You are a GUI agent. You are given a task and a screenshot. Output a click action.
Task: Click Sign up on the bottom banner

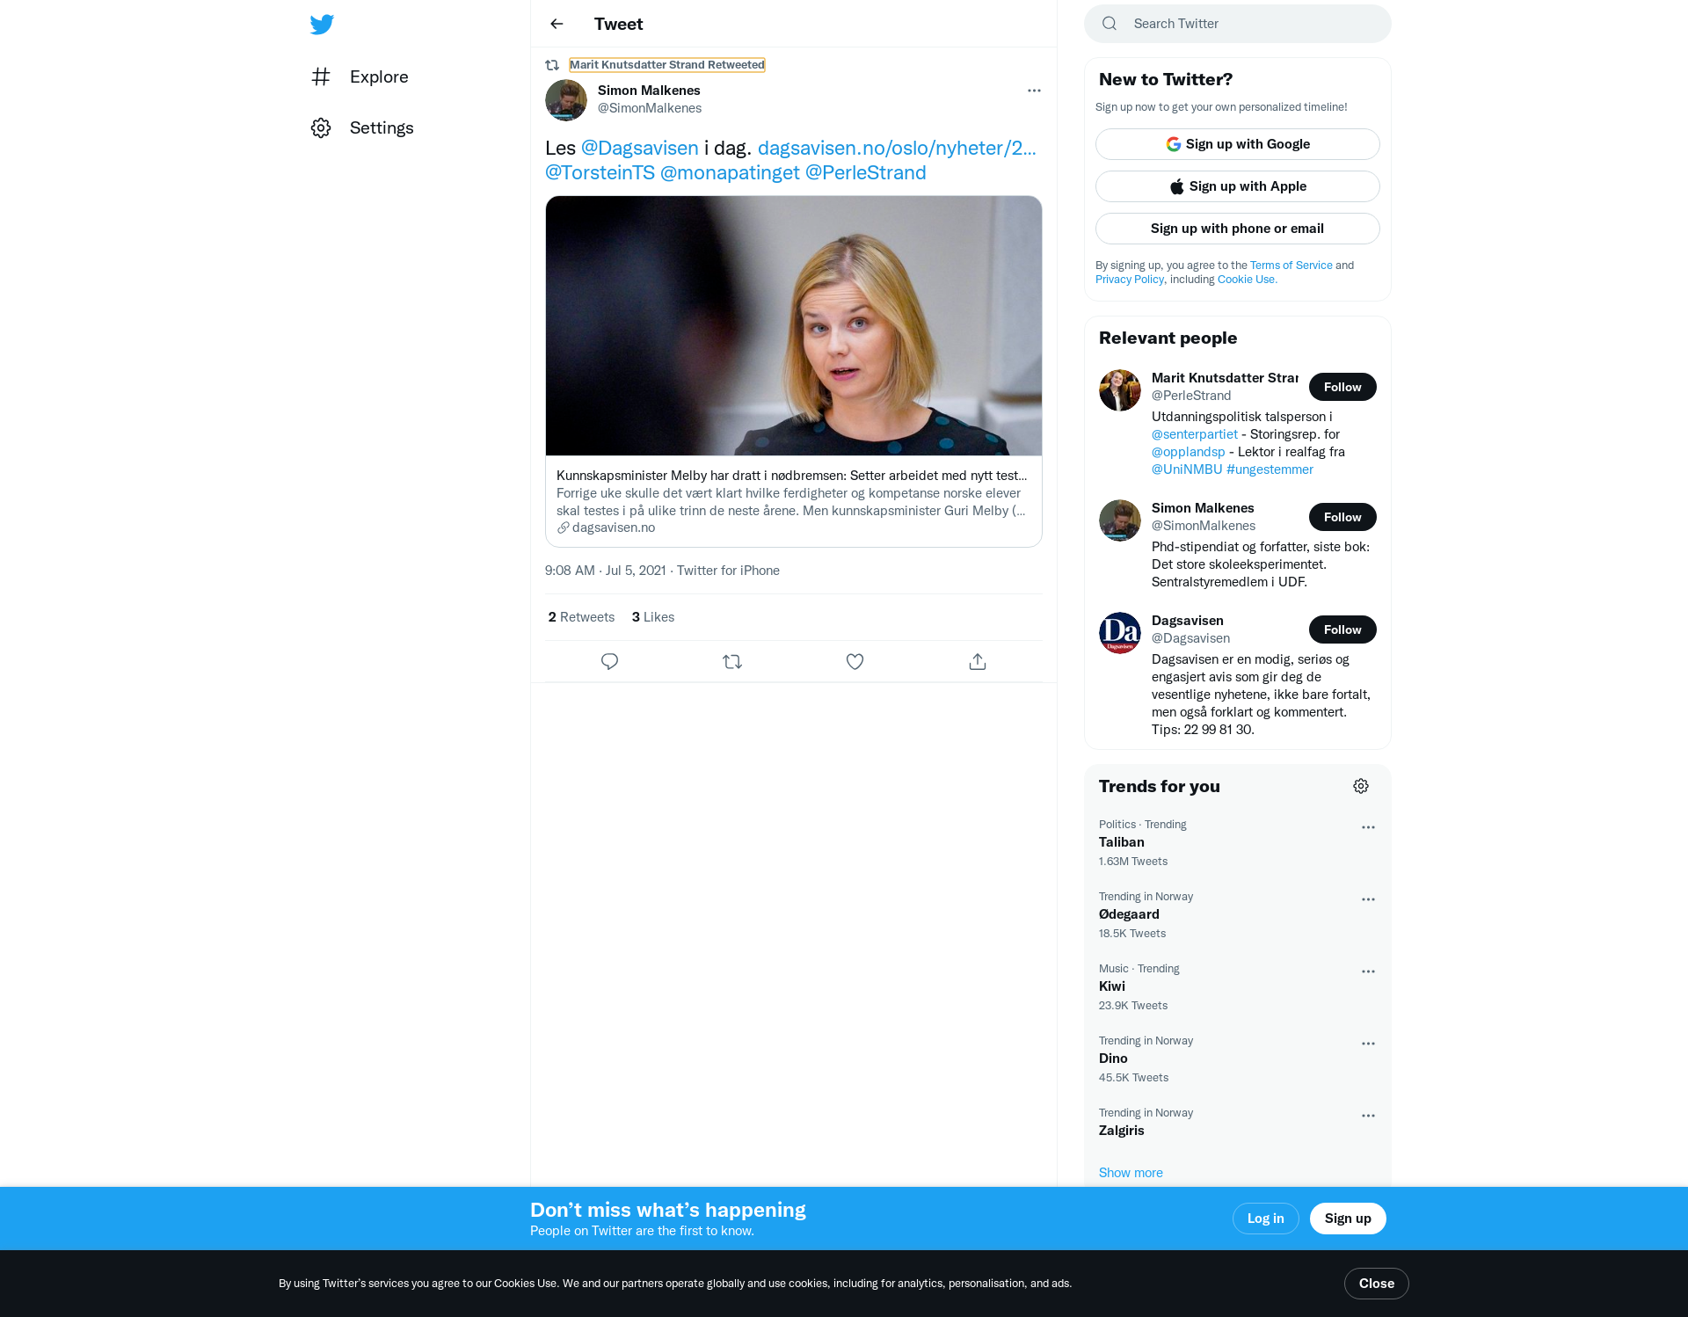1348,1219
